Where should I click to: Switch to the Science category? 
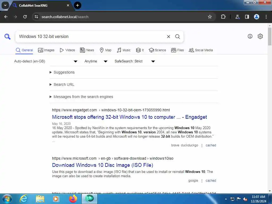[x=157, y=50]
